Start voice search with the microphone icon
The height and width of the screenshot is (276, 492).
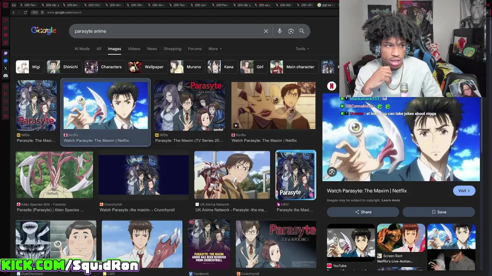[x=279, y=31]
